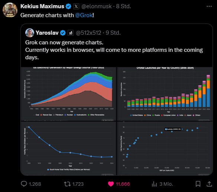Open the three-dot more options menu
The image size is (217, 192).
[x=209, y=6]
